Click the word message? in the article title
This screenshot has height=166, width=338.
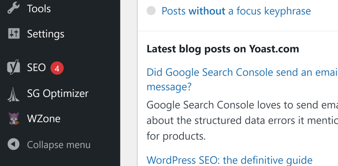point(169,87)
